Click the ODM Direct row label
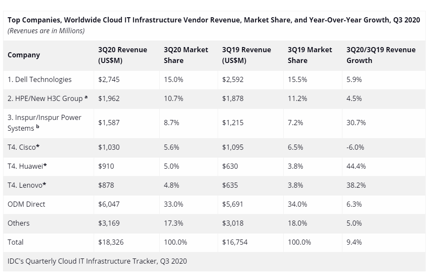Image resolution: width=440 pixels, height=274 pixels. (26, 204)
